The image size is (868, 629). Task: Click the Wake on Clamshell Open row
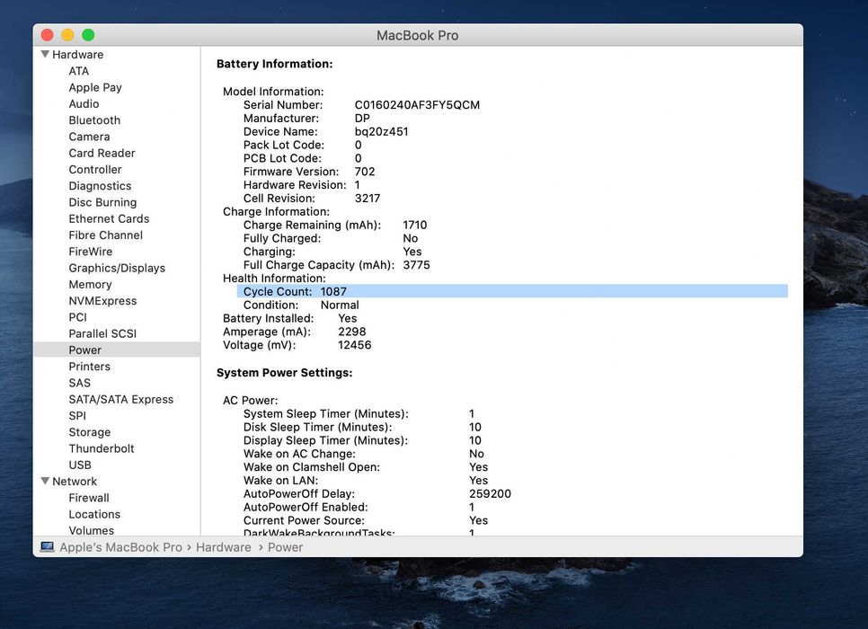(x=366, y=467)
